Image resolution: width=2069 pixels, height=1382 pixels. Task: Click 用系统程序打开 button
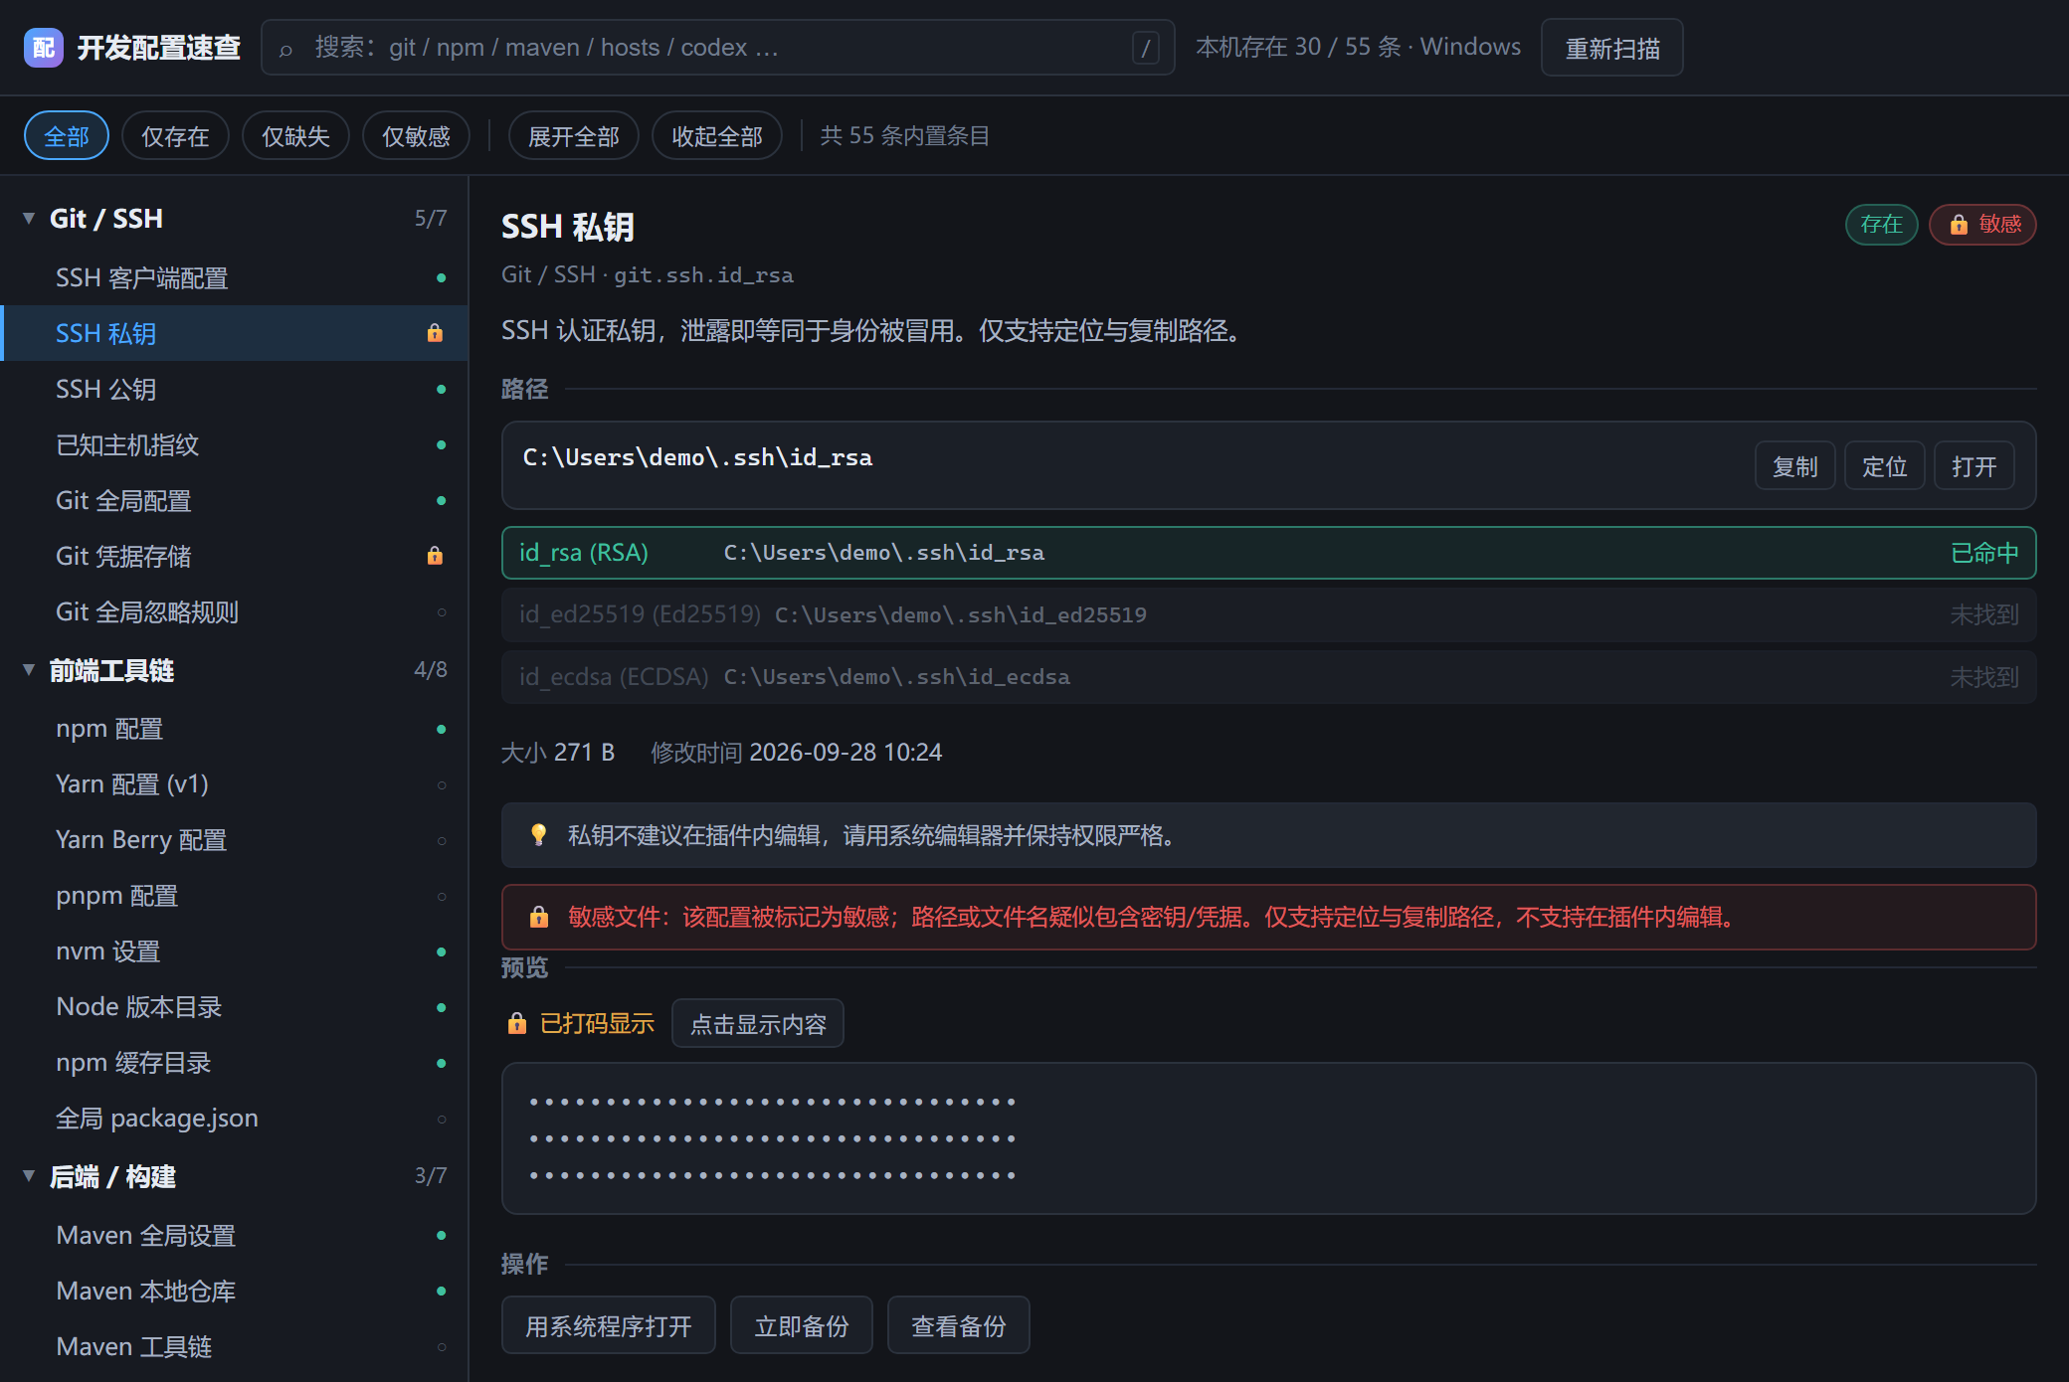pos(609,1326)
